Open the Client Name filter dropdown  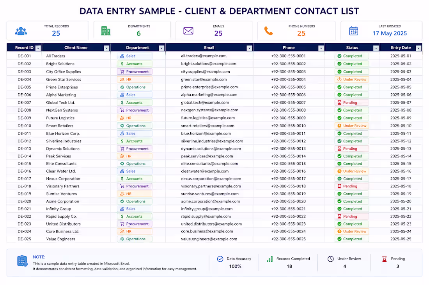coord(106,48)
